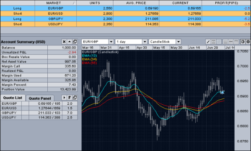Choose the third grid layout icon with top bar
Screen dimensions: 251x151
point(236,42)
